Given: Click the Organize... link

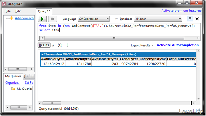Looking at the screenshot, I should coord(13,83).
